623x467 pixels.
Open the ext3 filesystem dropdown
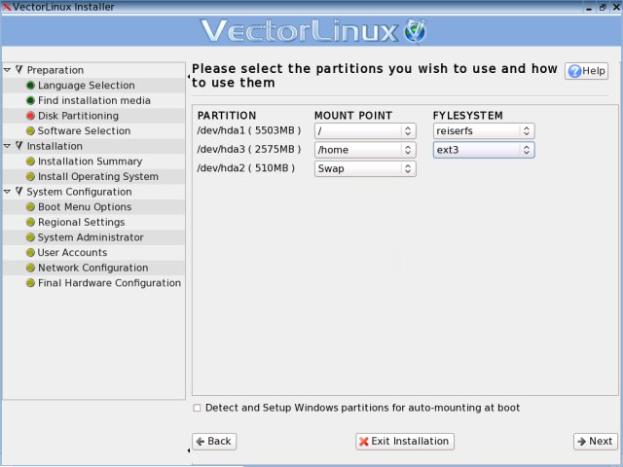(484, 150)
